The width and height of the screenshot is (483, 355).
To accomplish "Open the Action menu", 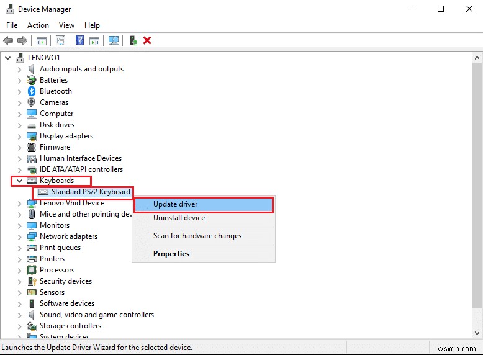I will pyautogui.click(x=38, y=25).
